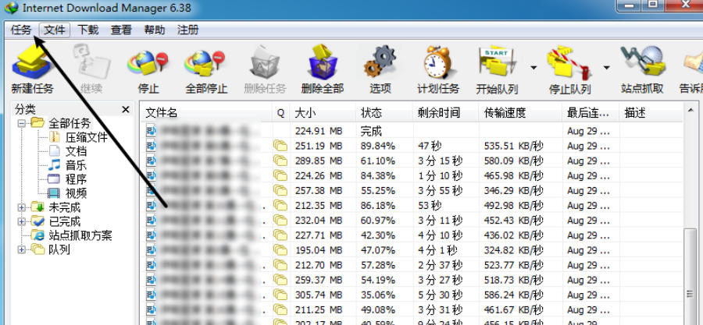Click the 232.04 MB size cell
Image resolution: width=703 pixels, height=325 pixels.
pos(319,221)
